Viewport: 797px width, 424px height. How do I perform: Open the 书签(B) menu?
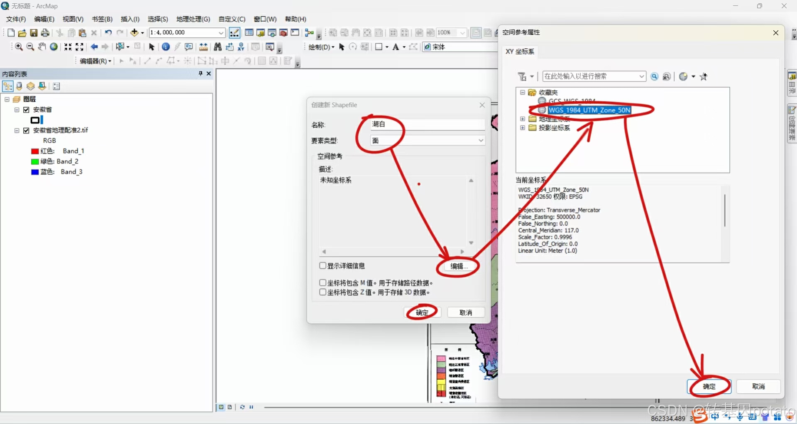point(102,19)
